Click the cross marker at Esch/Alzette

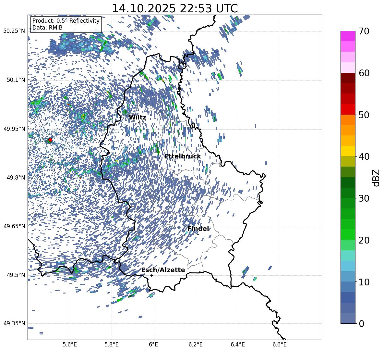pyautogui.click(x=151, y=275)
